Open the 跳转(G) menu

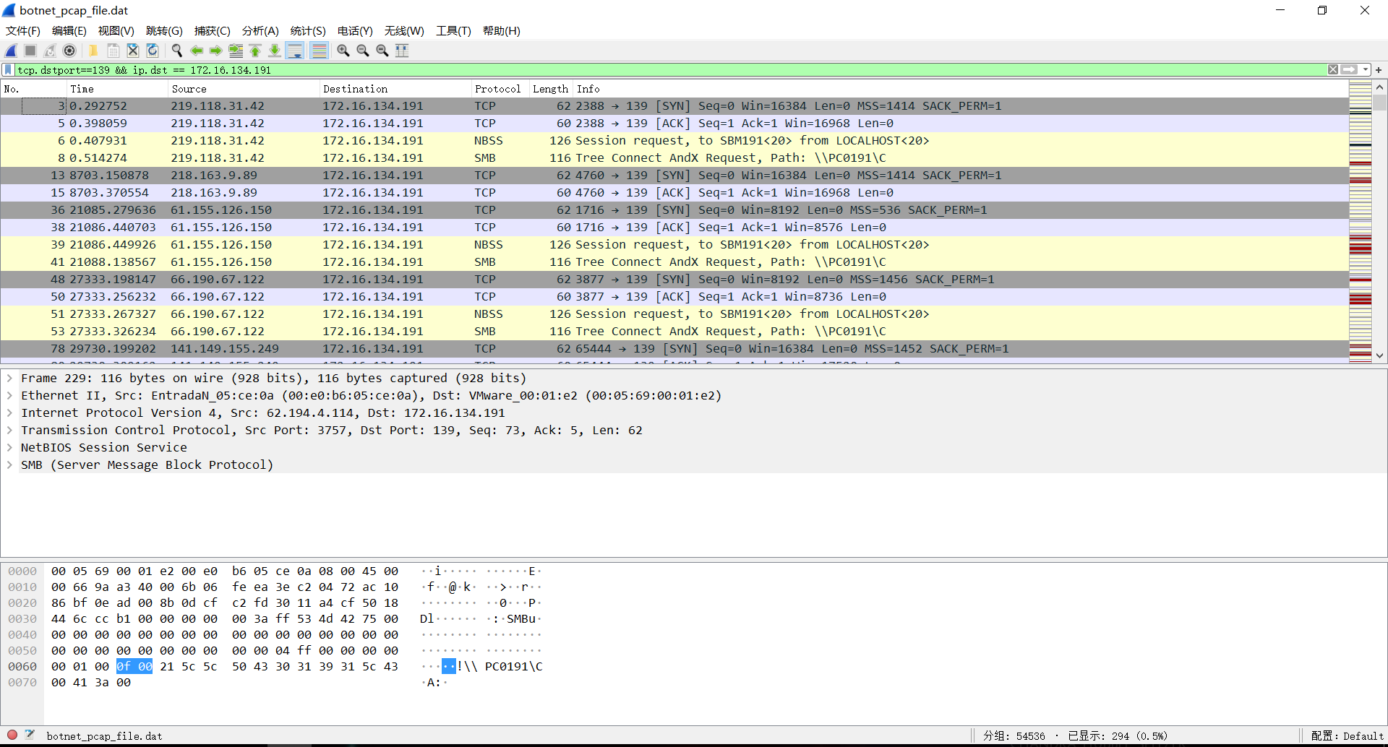164,31
